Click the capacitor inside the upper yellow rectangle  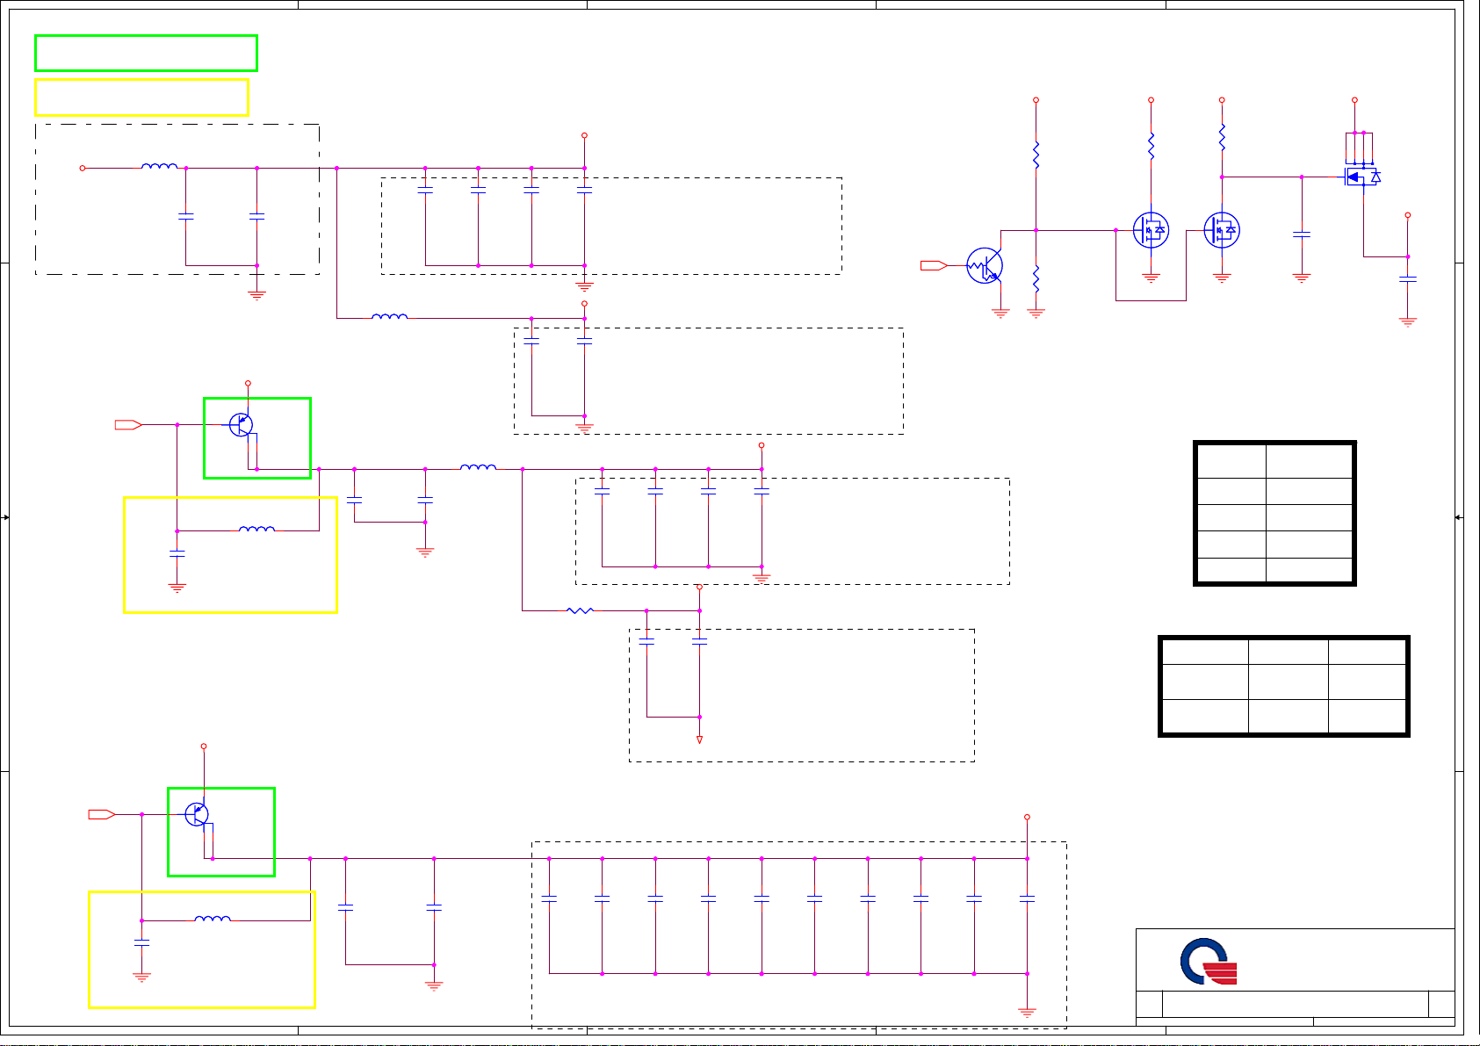(x=177, y=553)
